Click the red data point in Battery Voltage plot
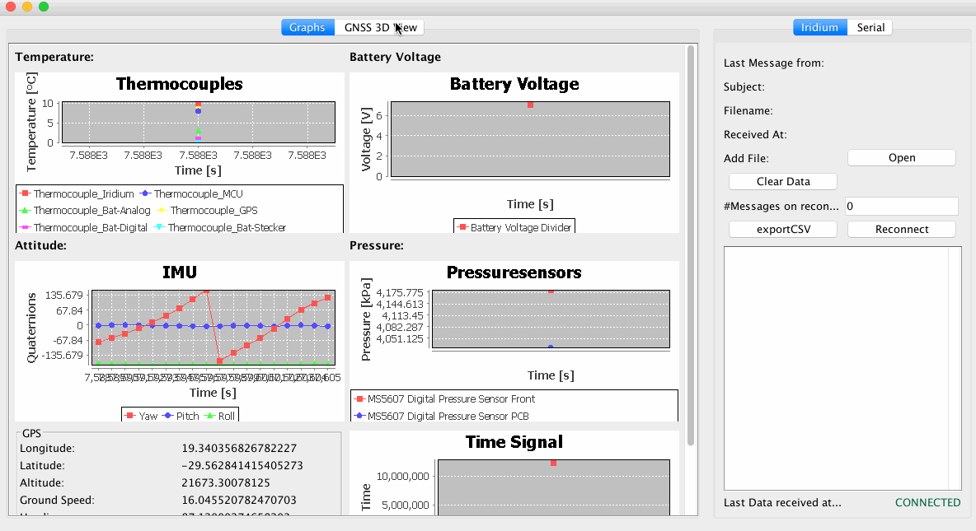 pyautogui.click(x=530, y=105)
